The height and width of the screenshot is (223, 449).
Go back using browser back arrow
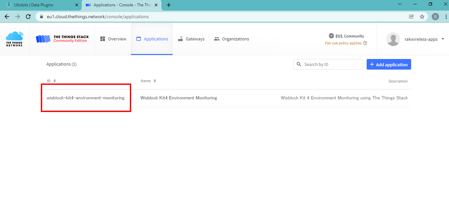(x=7, y=17)
